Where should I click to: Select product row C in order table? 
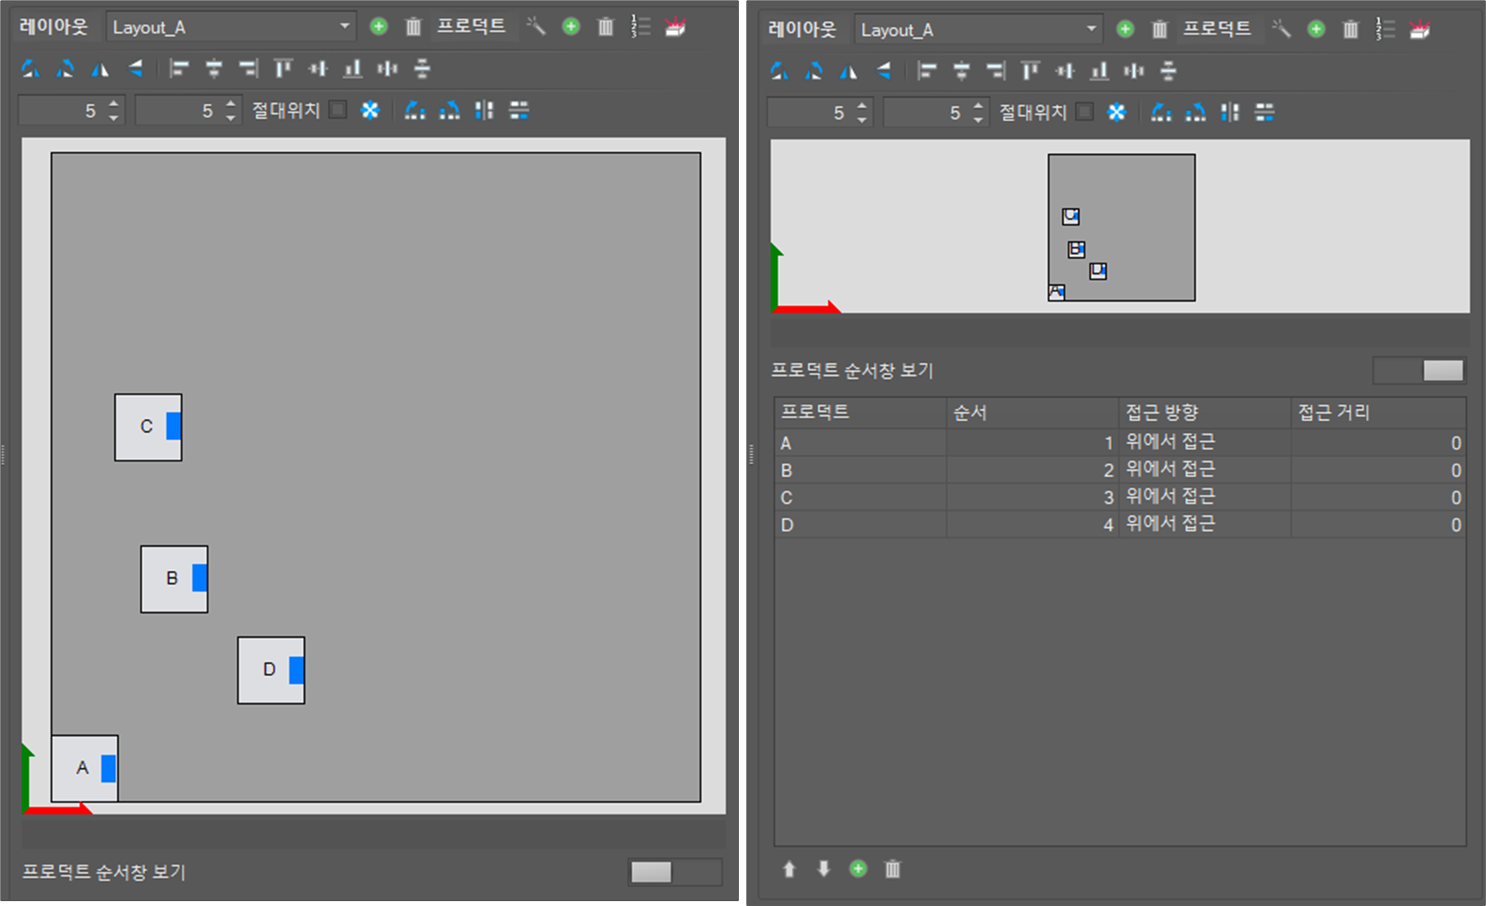[860, 497]
